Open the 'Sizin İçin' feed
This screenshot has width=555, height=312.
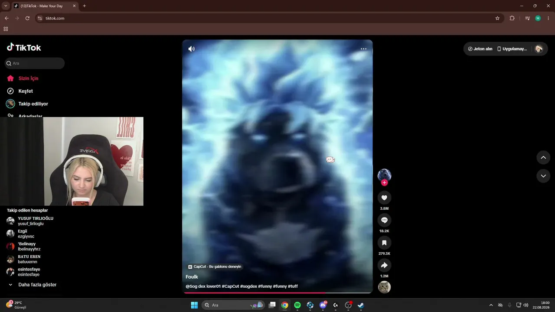click(x=28, y=78)
